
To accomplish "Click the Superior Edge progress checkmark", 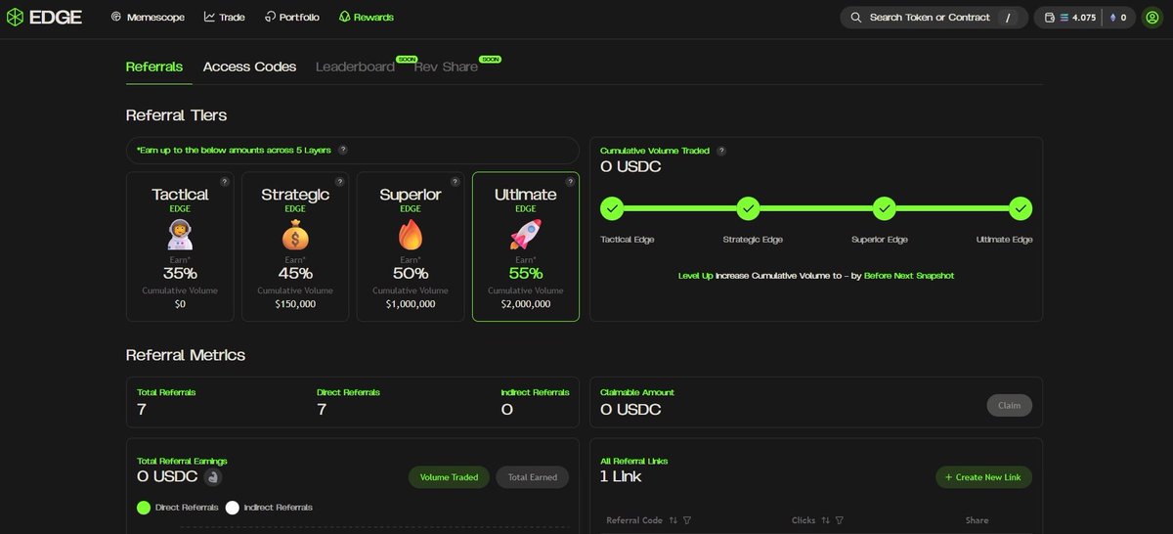I will click(885, 207).
